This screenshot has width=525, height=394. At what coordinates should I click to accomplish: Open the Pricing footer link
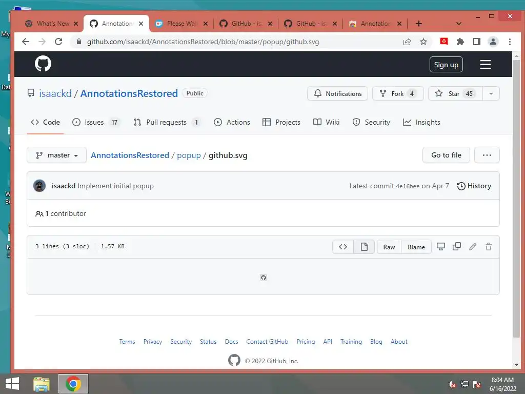point(306,341)
